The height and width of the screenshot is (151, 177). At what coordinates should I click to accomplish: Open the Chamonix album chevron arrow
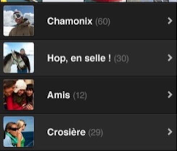coord(170,21)
